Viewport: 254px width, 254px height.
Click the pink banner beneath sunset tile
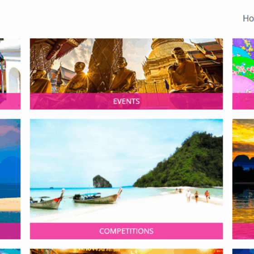coord(243,231)
